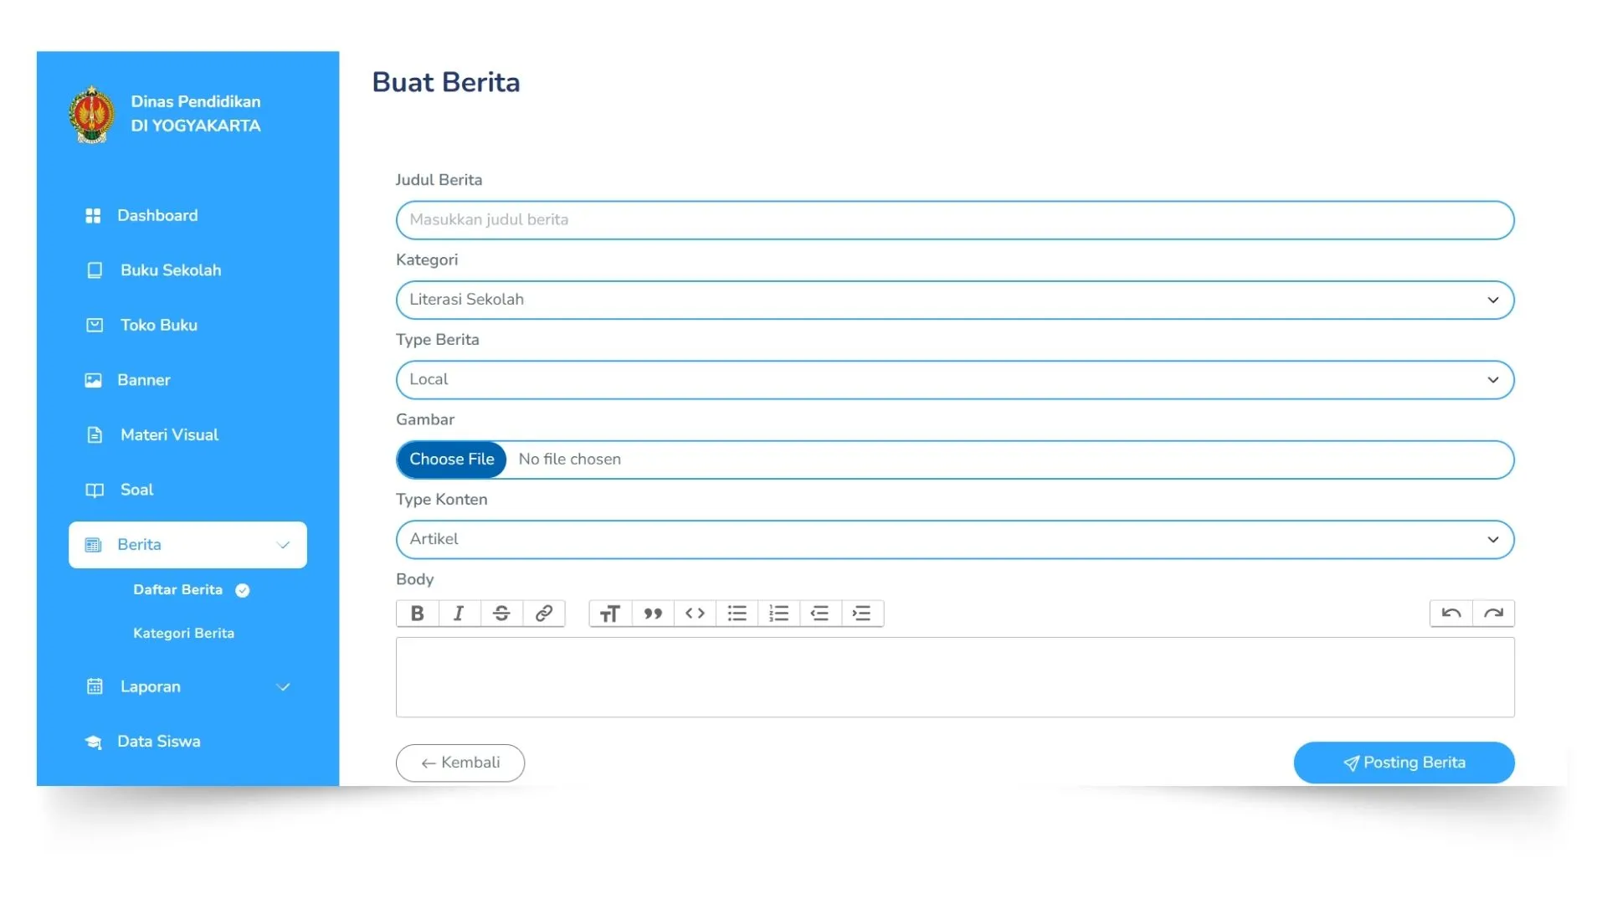Open the Type Berita dropdown
The width and height of the screenshot is (1607, 904).
coord(954,380)
